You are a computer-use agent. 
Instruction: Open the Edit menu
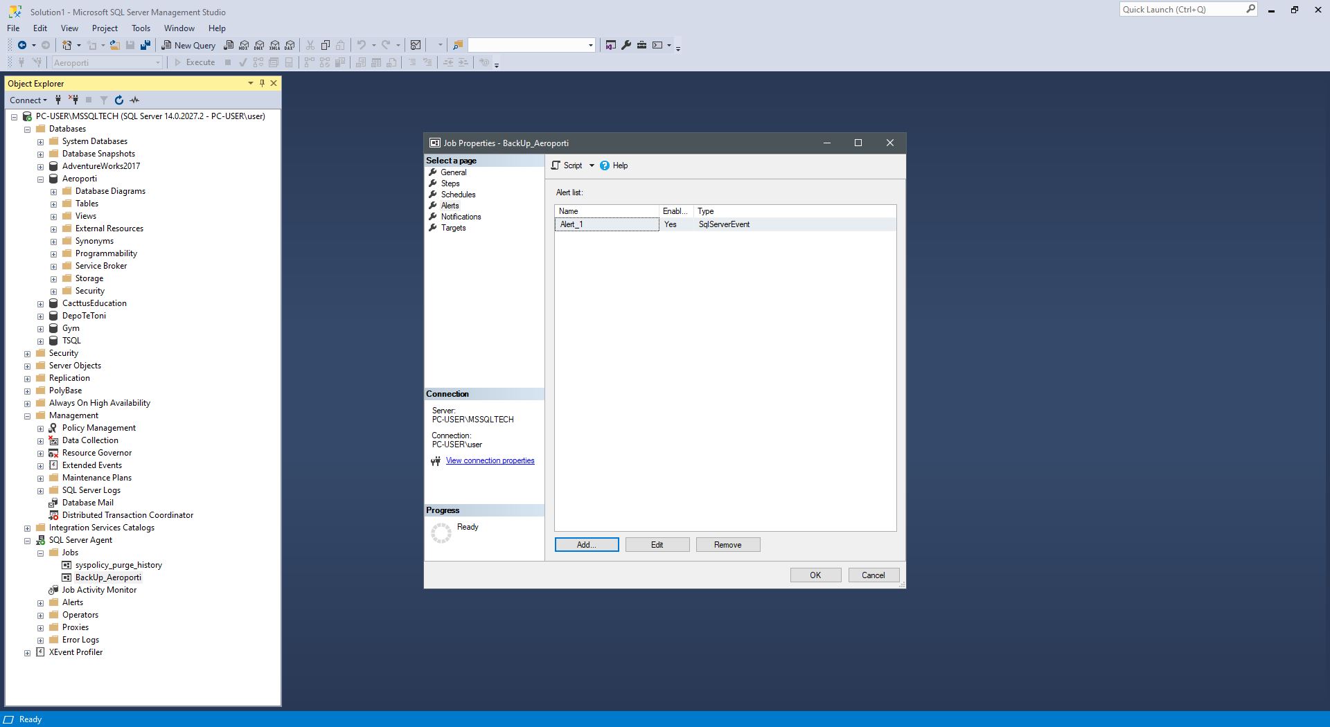[x=40, y=28]
